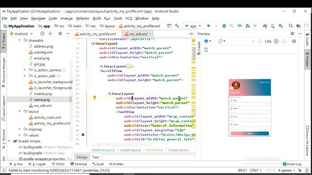
Task: Open the Event Log
Action: [x=292, y=164]
